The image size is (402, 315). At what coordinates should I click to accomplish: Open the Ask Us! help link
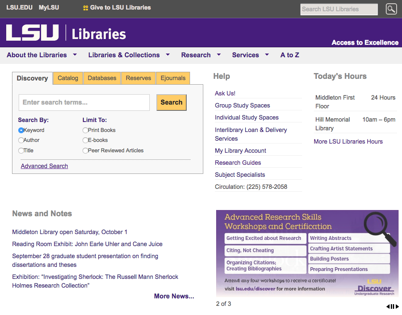(225, 93)
